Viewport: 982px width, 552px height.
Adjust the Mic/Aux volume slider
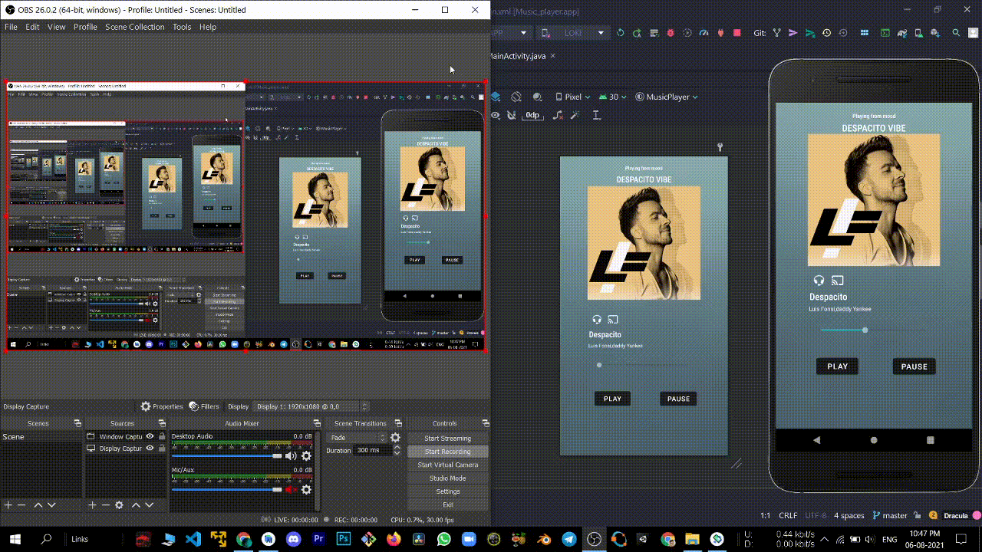point(227,489)
